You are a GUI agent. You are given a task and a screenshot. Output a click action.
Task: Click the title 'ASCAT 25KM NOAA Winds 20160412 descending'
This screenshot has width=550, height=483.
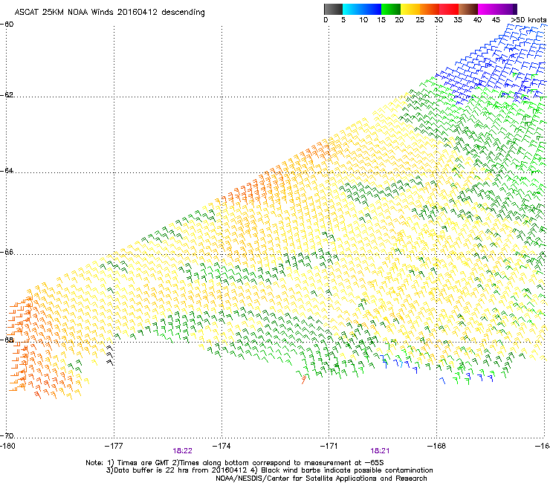coord(109,12)
